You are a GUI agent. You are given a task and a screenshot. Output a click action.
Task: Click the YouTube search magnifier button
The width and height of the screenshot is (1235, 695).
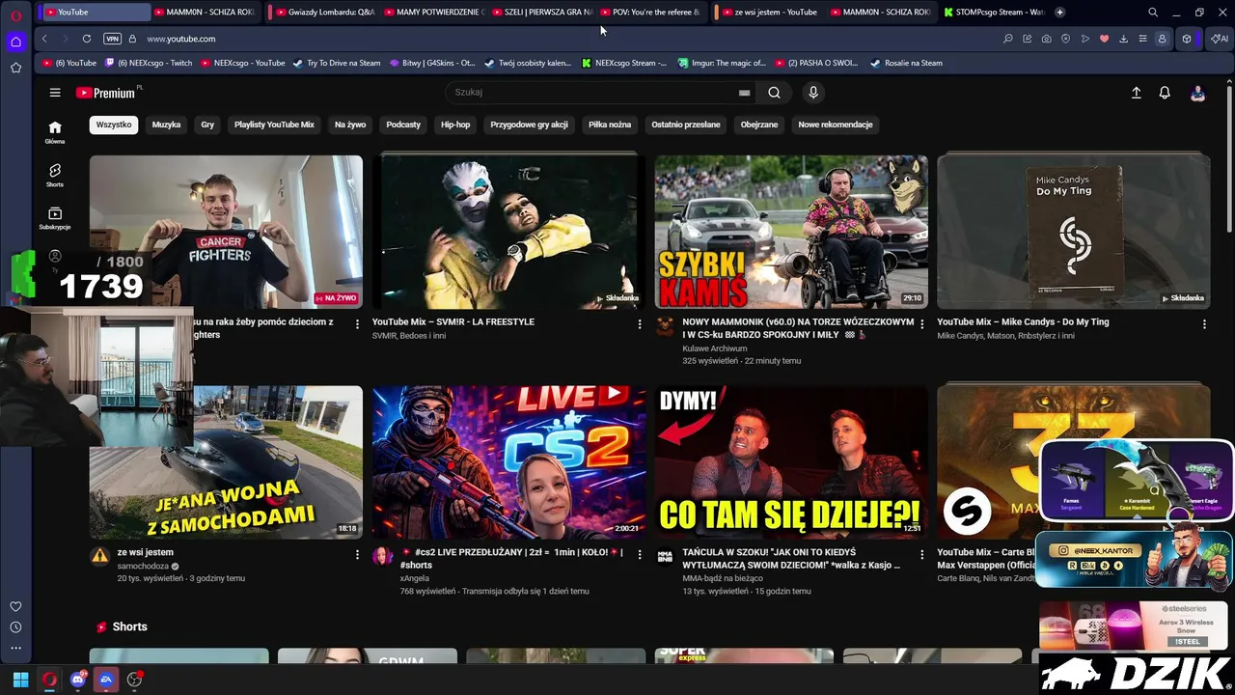[774, 93]
